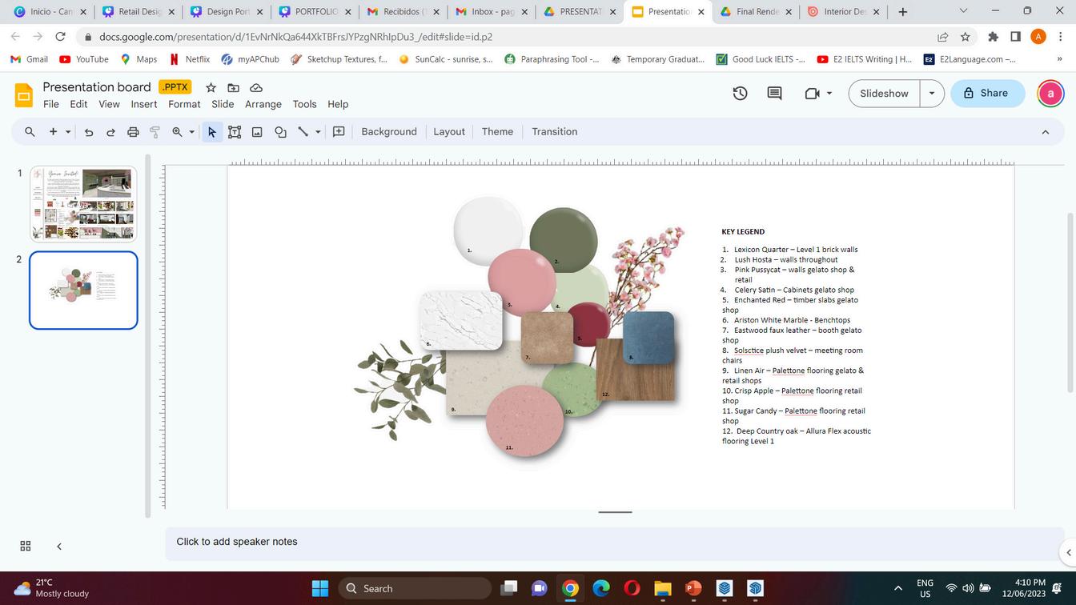Viewport: 1076px width, 605px height.
Task: Open File Explorer from the taskbar
Action: [x=662, y=588]
